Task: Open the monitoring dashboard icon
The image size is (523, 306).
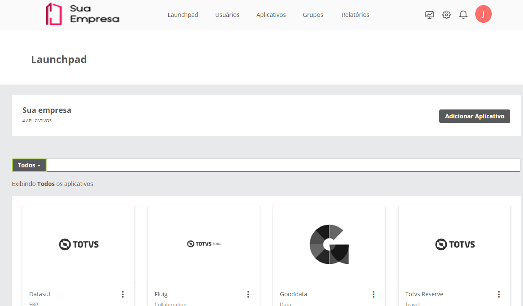Action: tap(430, 15)
